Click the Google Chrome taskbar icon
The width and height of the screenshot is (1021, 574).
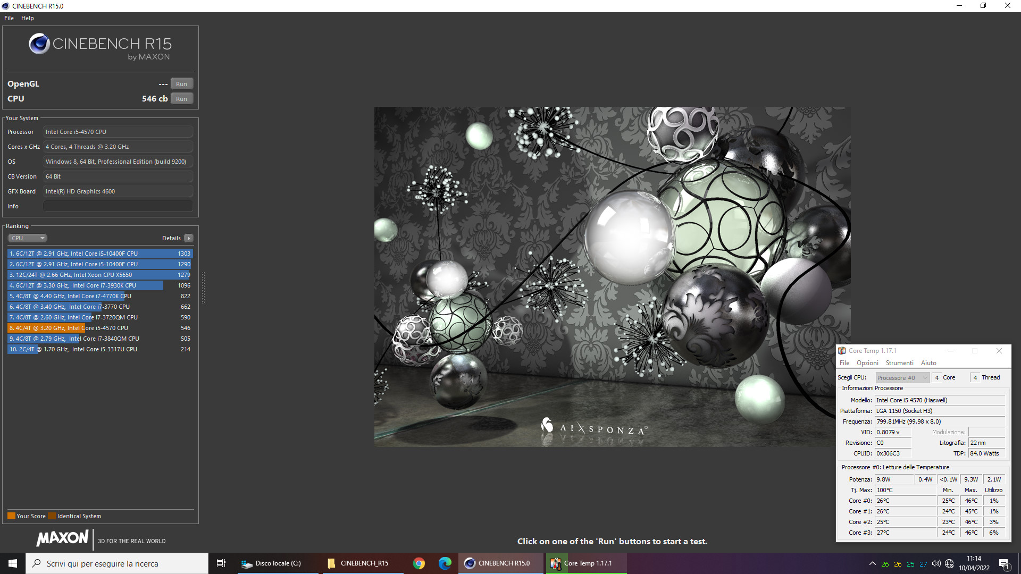coord(419,563)
